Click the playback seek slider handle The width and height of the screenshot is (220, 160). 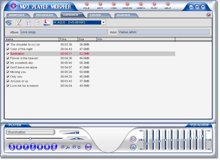pos(30,138)
